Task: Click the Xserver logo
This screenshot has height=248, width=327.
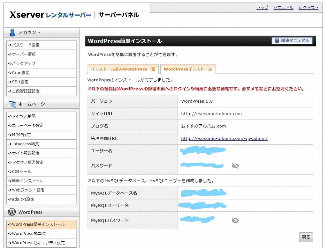Action: [x=50, y=15]
